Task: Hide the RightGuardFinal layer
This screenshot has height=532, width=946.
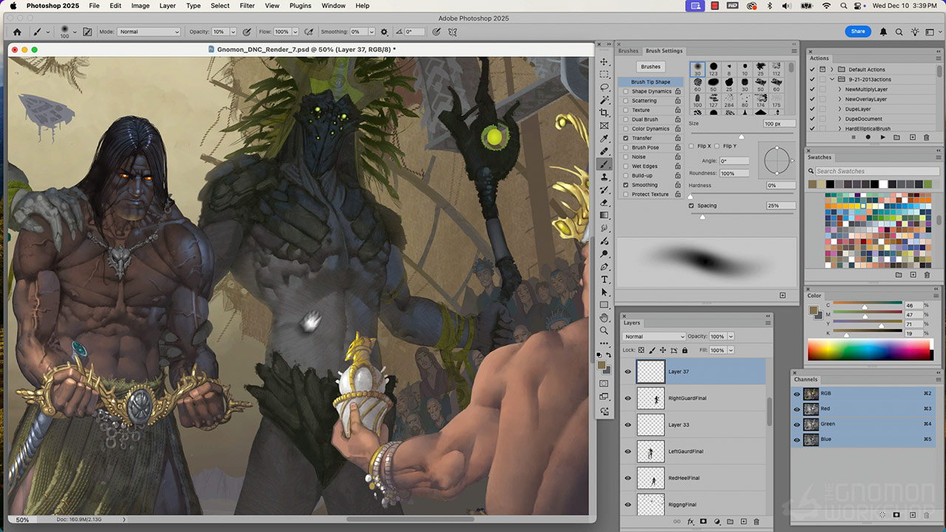Action: click(x=628, y=398)
